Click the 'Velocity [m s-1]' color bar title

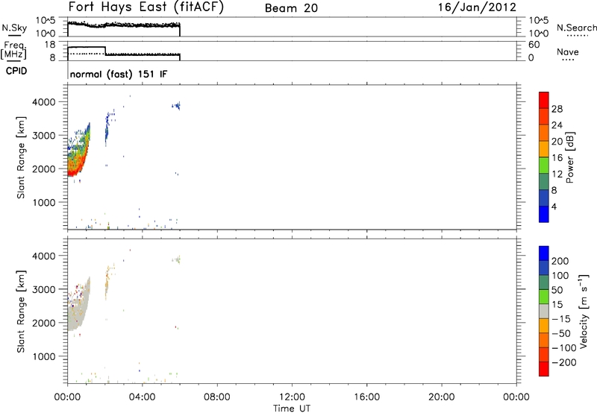[x=584, y=311]
